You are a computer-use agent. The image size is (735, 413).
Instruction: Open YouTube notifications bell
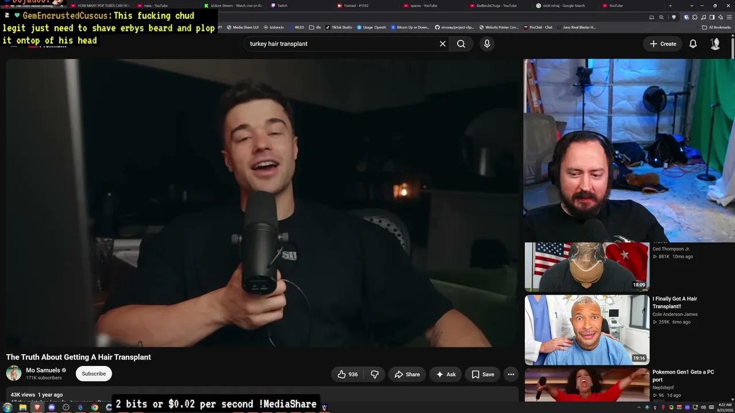(693, 44)
